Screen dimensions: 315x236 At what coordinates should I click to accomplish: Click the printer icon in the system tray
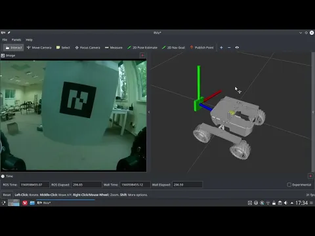click(x=256, y=203)
